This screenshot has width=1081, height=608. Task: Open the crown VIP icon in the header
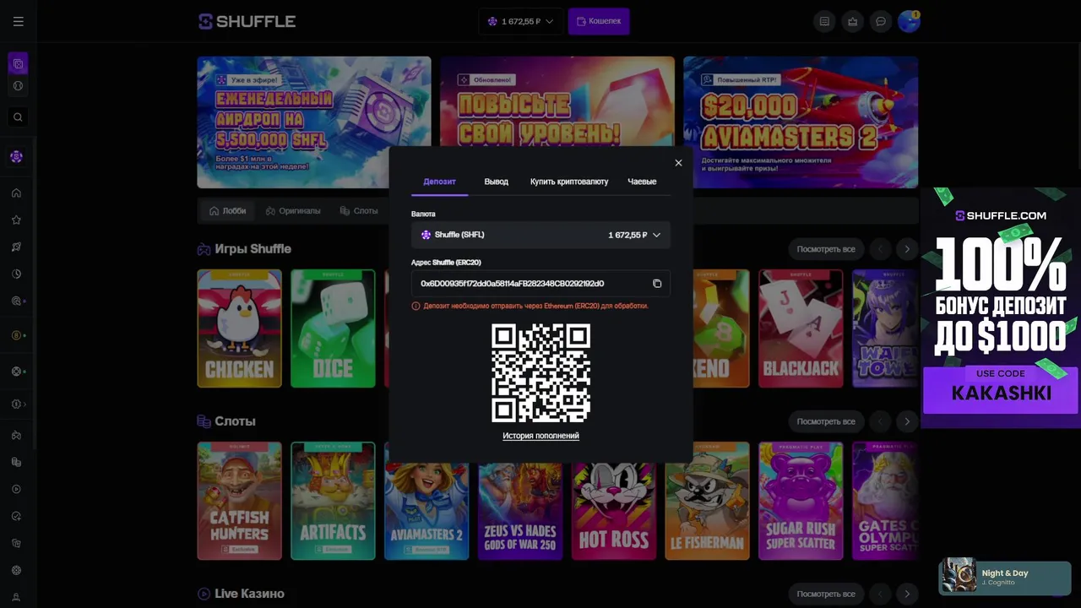852,21
